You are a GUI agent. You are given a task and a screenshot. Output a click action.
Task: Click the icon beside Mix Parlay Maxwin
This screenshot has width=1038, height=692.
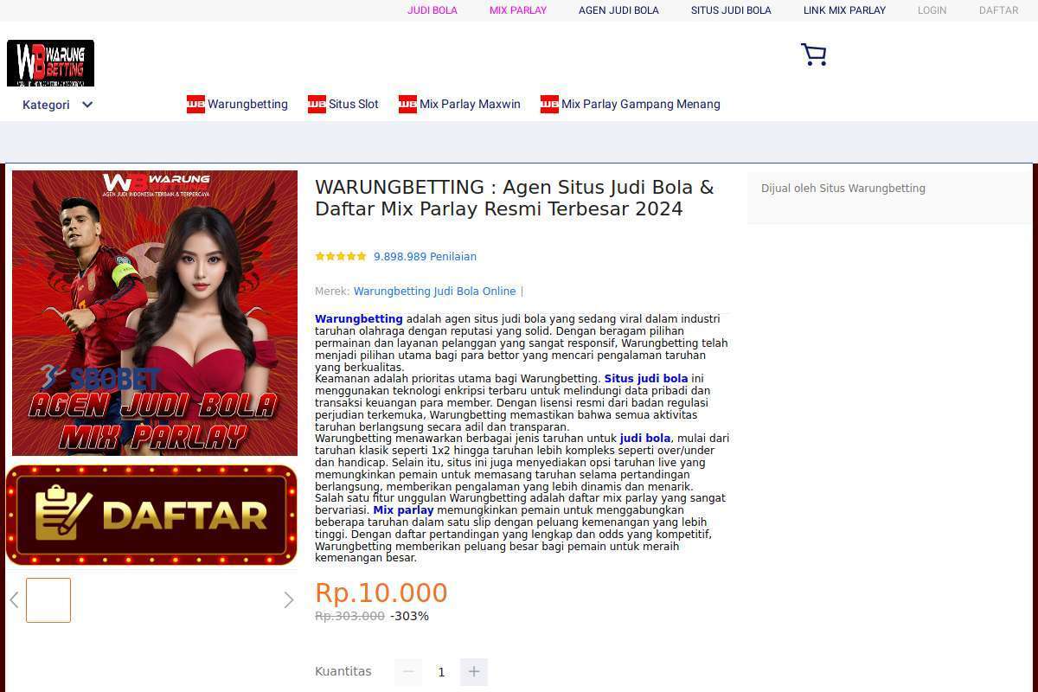407,104
